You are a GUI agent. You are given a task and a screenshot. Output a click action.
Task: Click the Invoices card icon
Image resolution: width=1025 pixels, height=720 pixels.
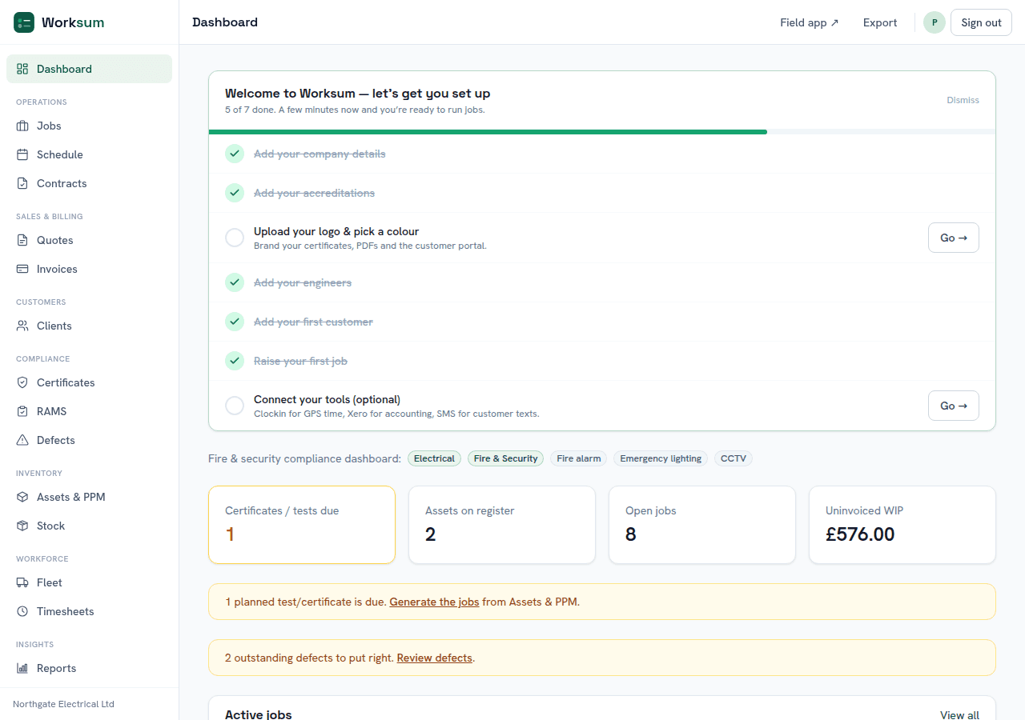(22, 269)
